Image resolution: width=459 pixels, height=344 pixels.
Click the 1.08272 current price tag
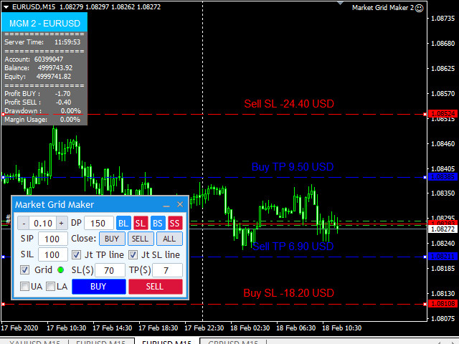443,229
